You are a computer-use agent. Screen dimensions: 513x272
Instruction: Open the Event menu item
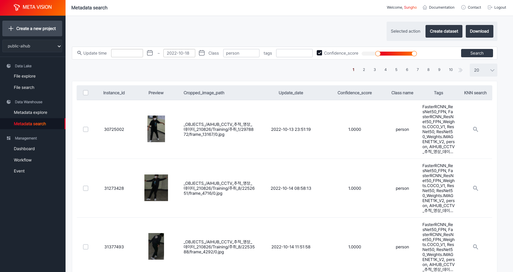(19, 171)
